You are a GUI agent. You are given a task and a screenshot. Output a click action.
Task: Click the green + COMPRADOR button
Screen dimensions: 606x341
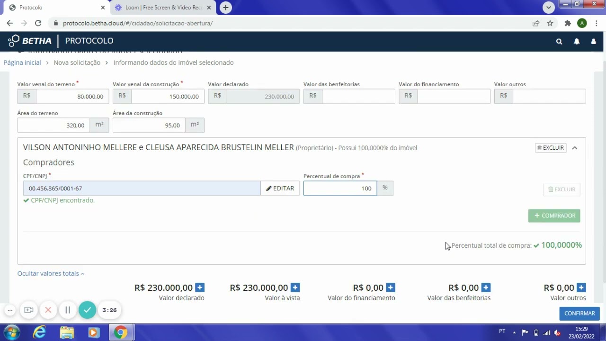coord(554,215)
